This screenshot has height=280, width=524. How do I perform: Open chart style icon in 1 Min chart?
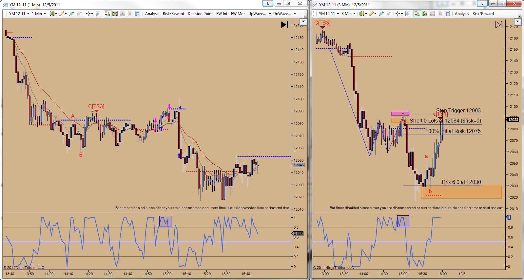pos(52,14)
